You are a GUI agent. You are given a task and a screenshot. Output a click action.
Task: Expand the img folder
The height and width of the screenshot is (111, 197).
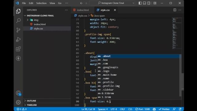pos(47,20)
